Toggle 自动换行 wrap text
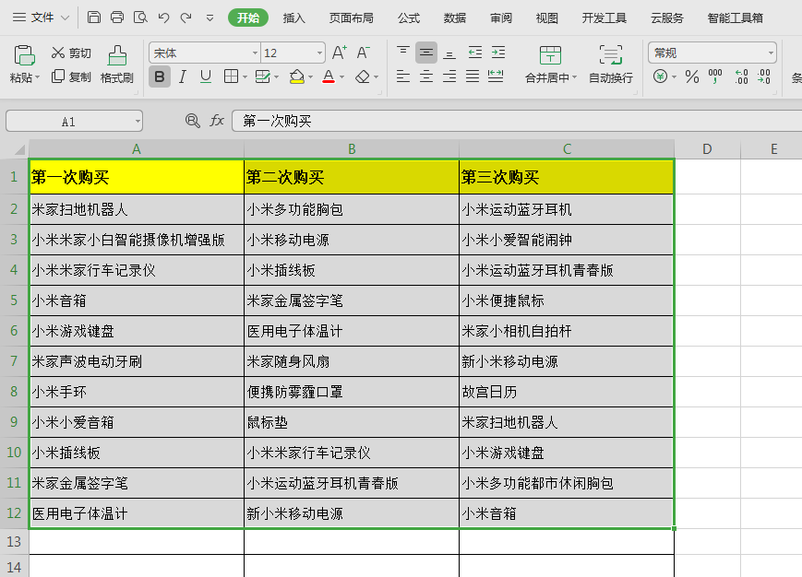This screenshot has width=802, height=577. click(x=611, y=65)
